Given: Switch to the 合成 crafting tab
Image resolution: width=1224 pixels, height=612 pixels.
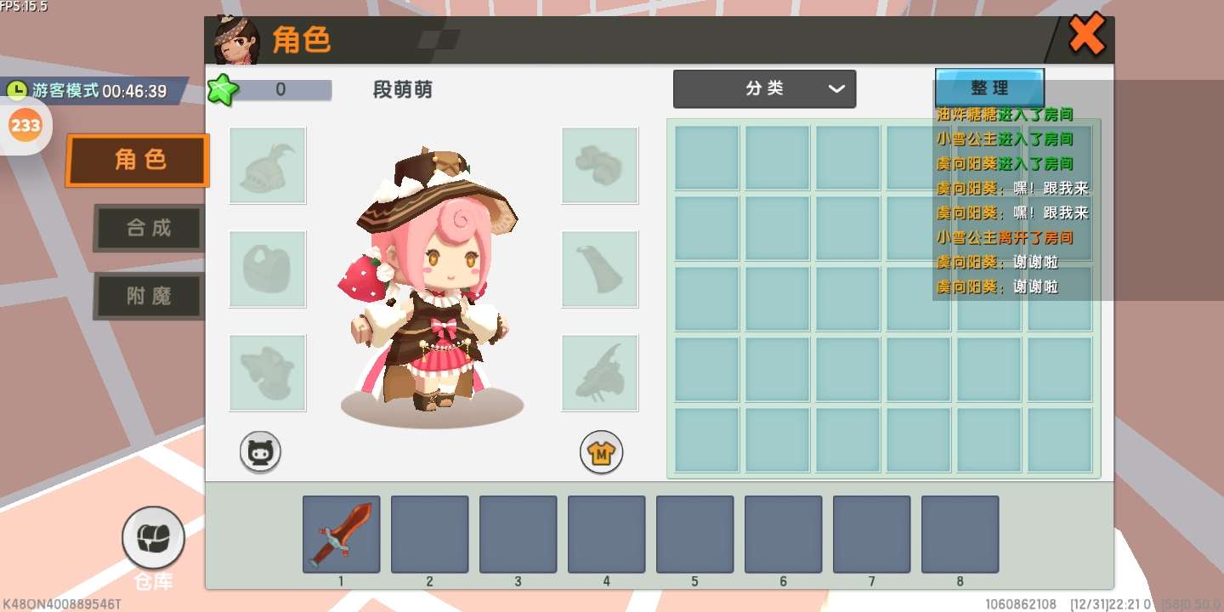Looking at the screenshot, I should coord(149,228).
